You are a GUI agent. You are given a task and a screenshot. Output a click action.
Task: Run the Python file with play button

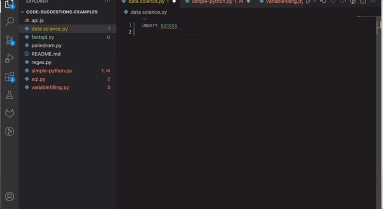click(308, 2)
